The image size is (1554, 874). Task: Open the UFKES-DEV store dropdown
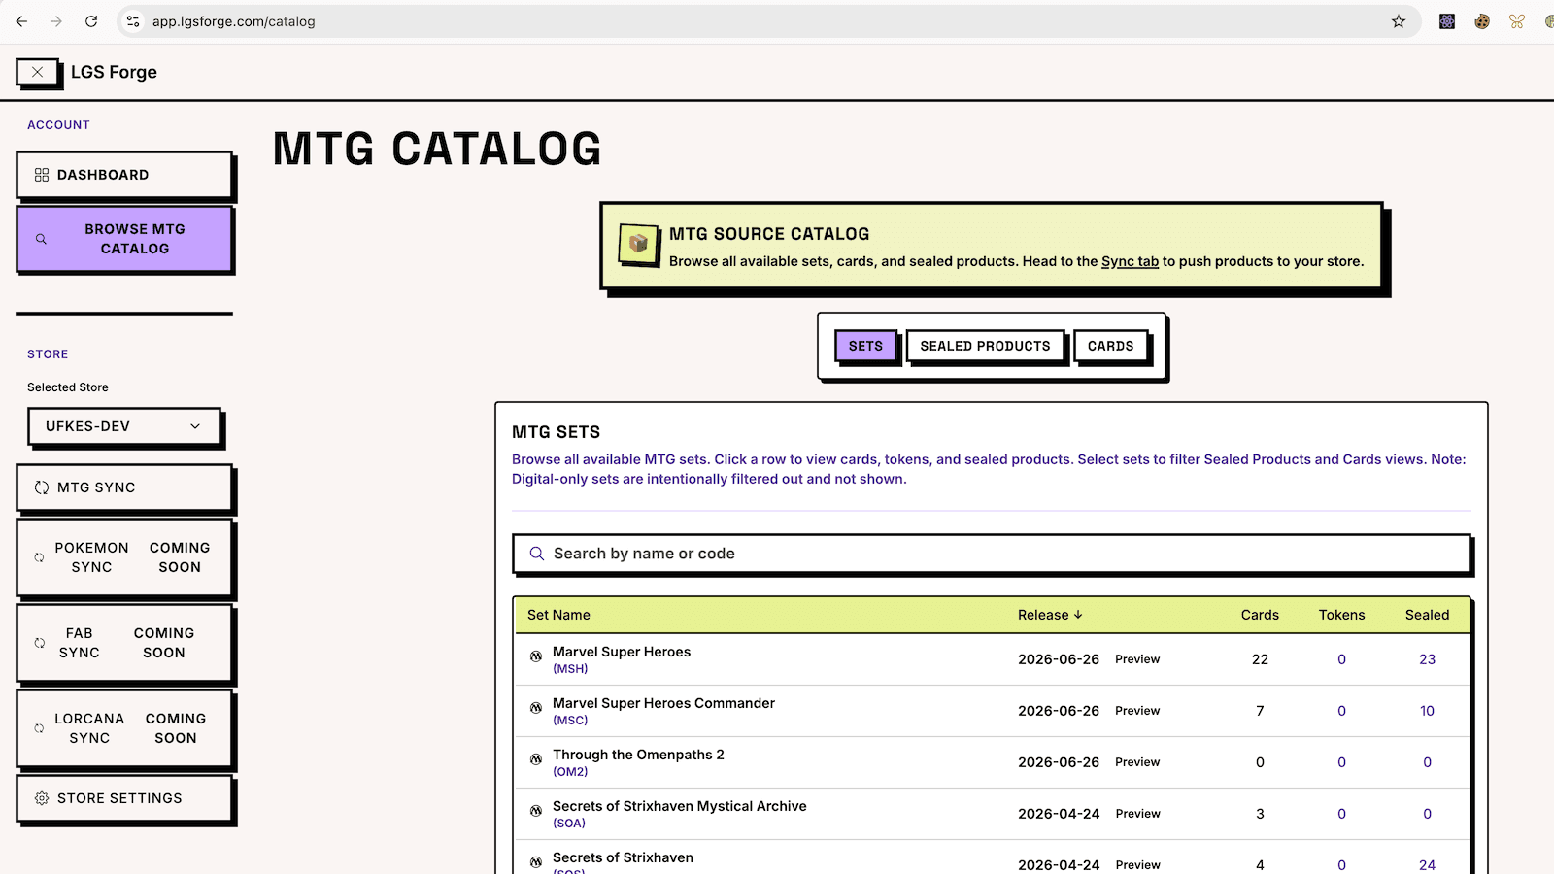(124, 426)
